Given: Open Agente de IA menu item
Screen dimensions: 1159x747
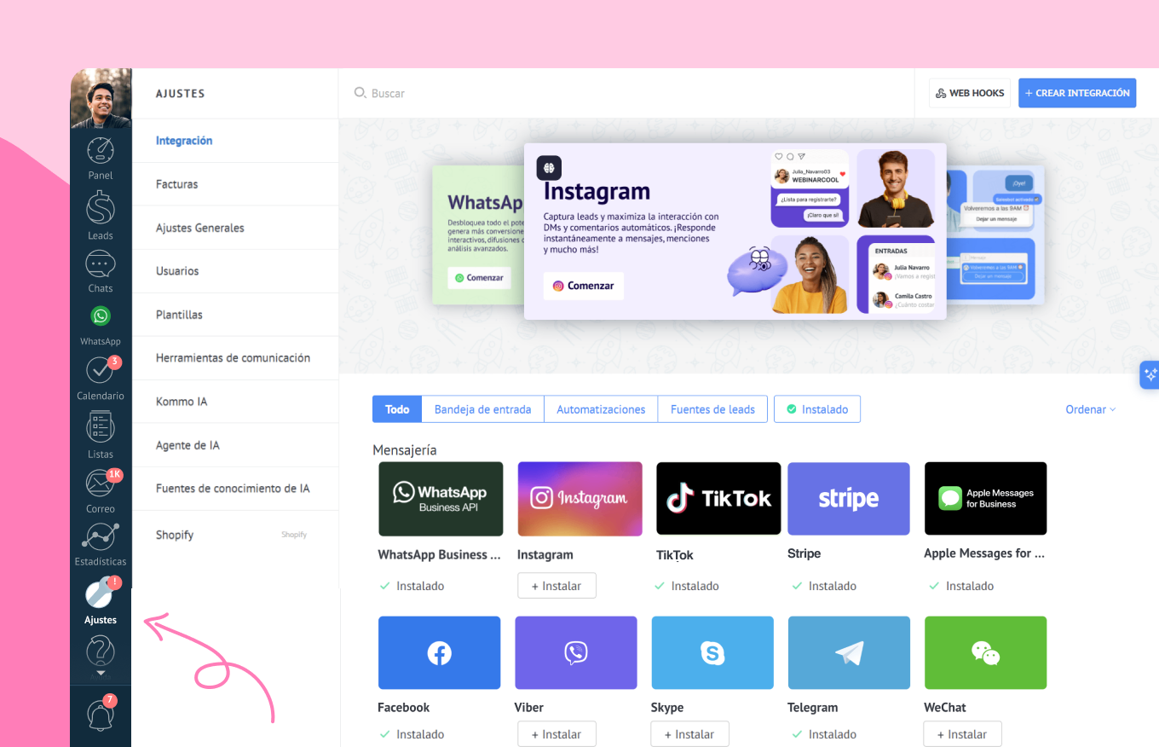Looking at the screenshot, I should (x=235, y=445).
